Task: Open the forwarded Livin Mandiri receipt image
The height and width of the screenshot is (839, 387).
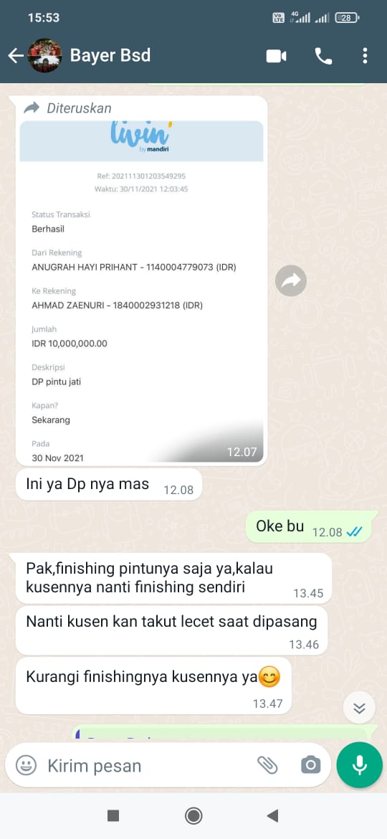Action: point(142,292)
